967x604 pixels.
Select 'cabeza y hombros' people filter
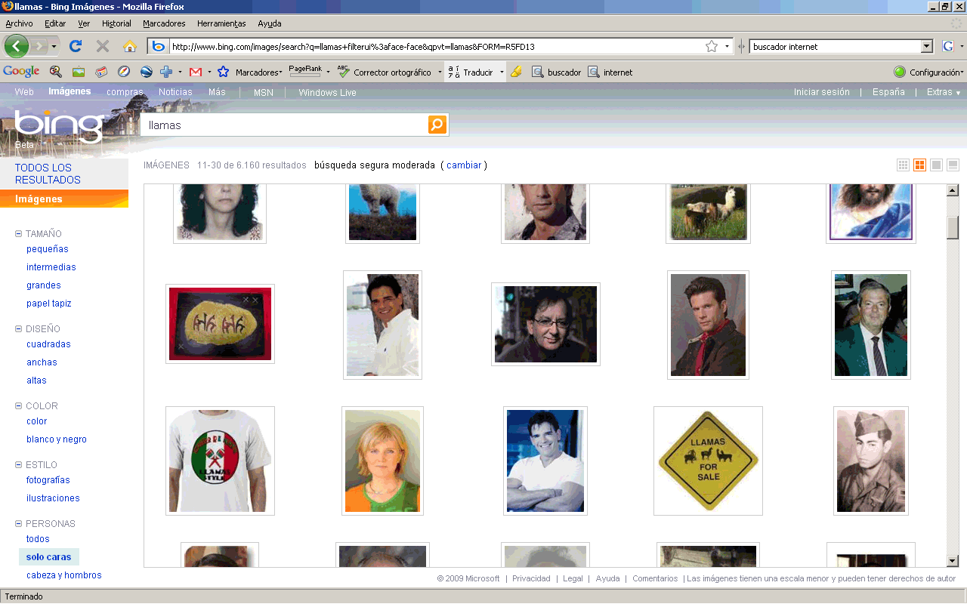tap(64, 575)
